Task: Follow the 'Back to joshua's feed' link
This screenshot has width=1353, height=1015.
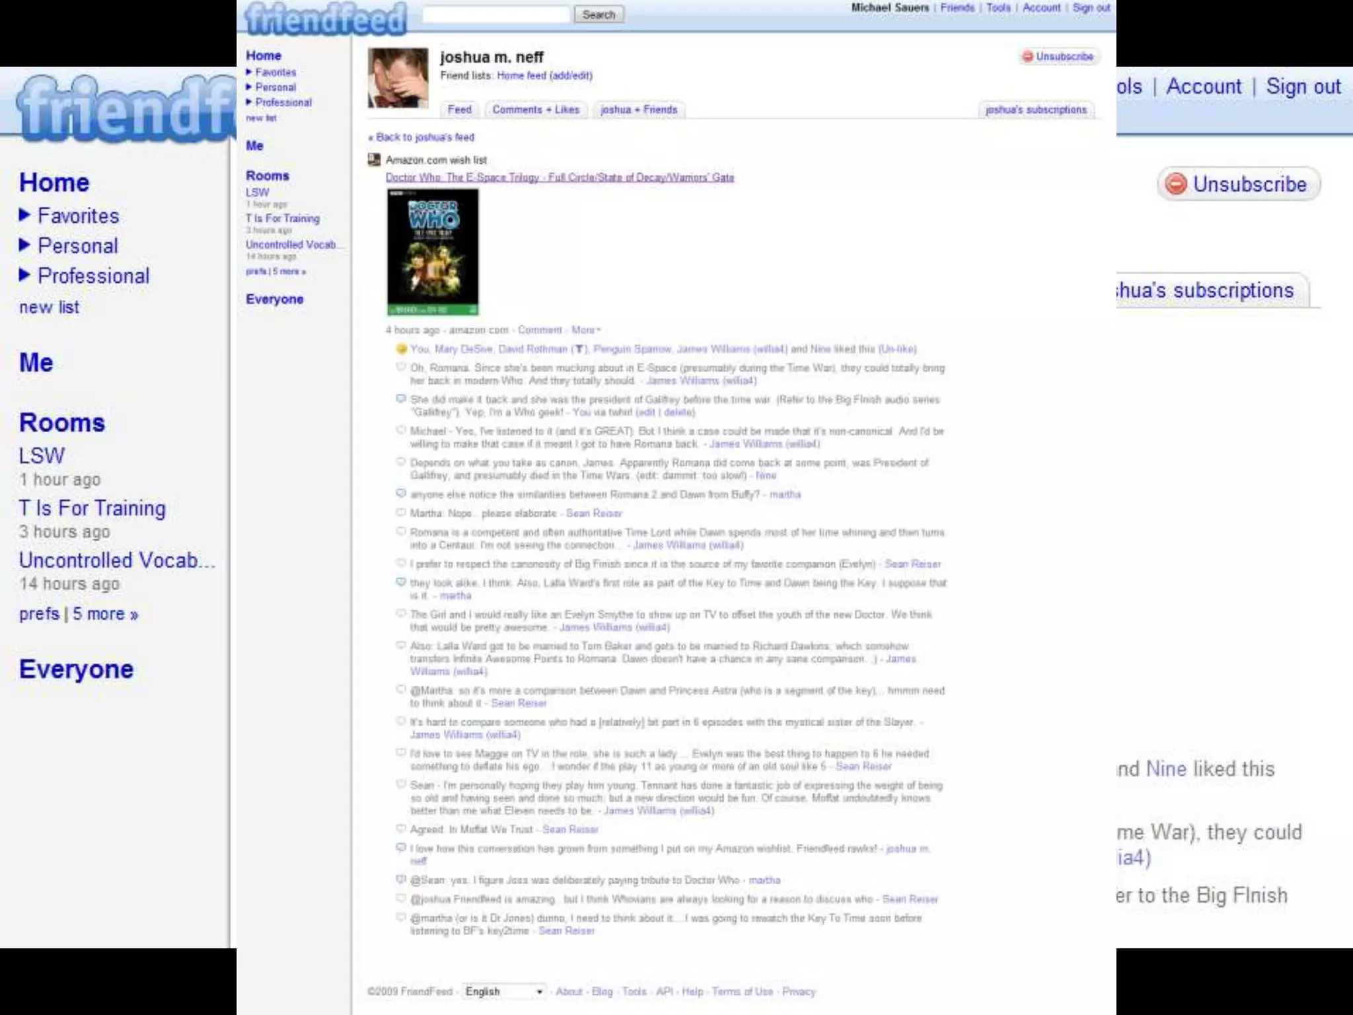Action: (x=423, y=137)
